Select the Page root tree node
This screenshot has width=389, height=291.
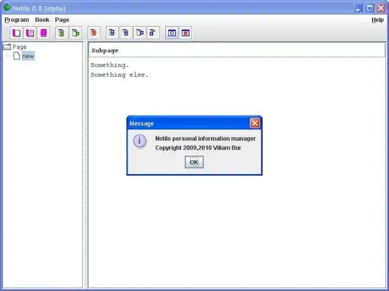coord(19,47)
